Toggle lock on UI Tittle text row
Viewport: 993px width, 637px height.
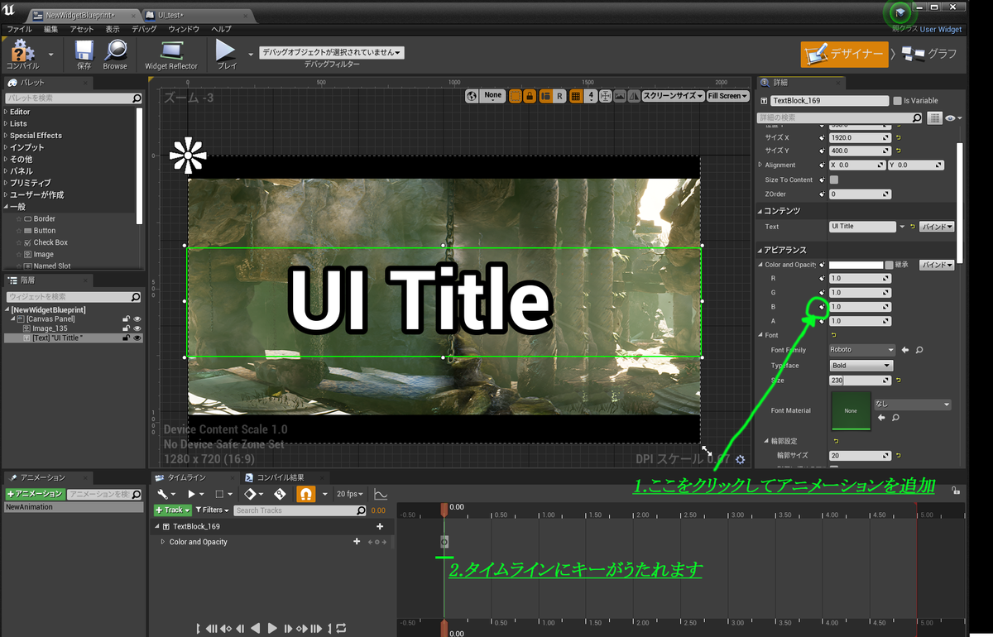coord(126,338)
